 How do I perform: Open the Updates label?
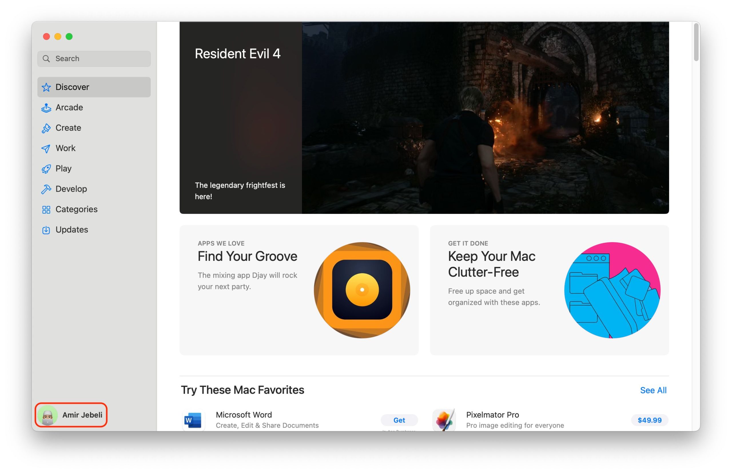click(x=72, y=230)
